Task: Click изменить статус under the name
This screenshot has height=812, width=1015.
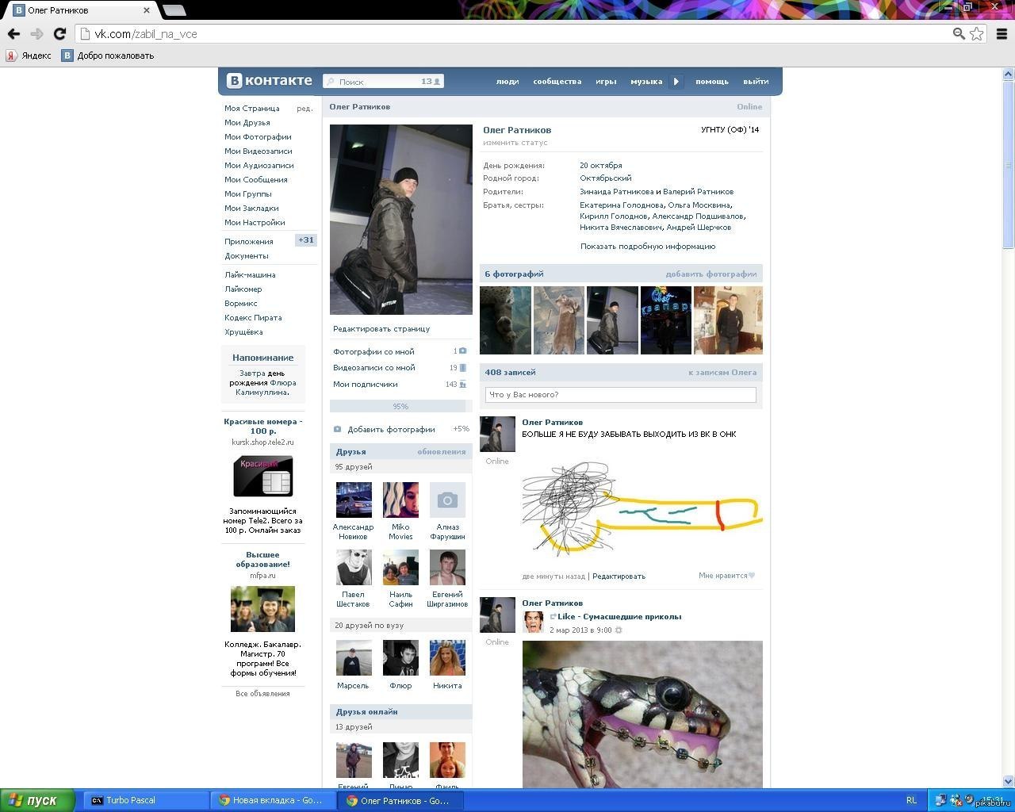Action: click(515, 143)
